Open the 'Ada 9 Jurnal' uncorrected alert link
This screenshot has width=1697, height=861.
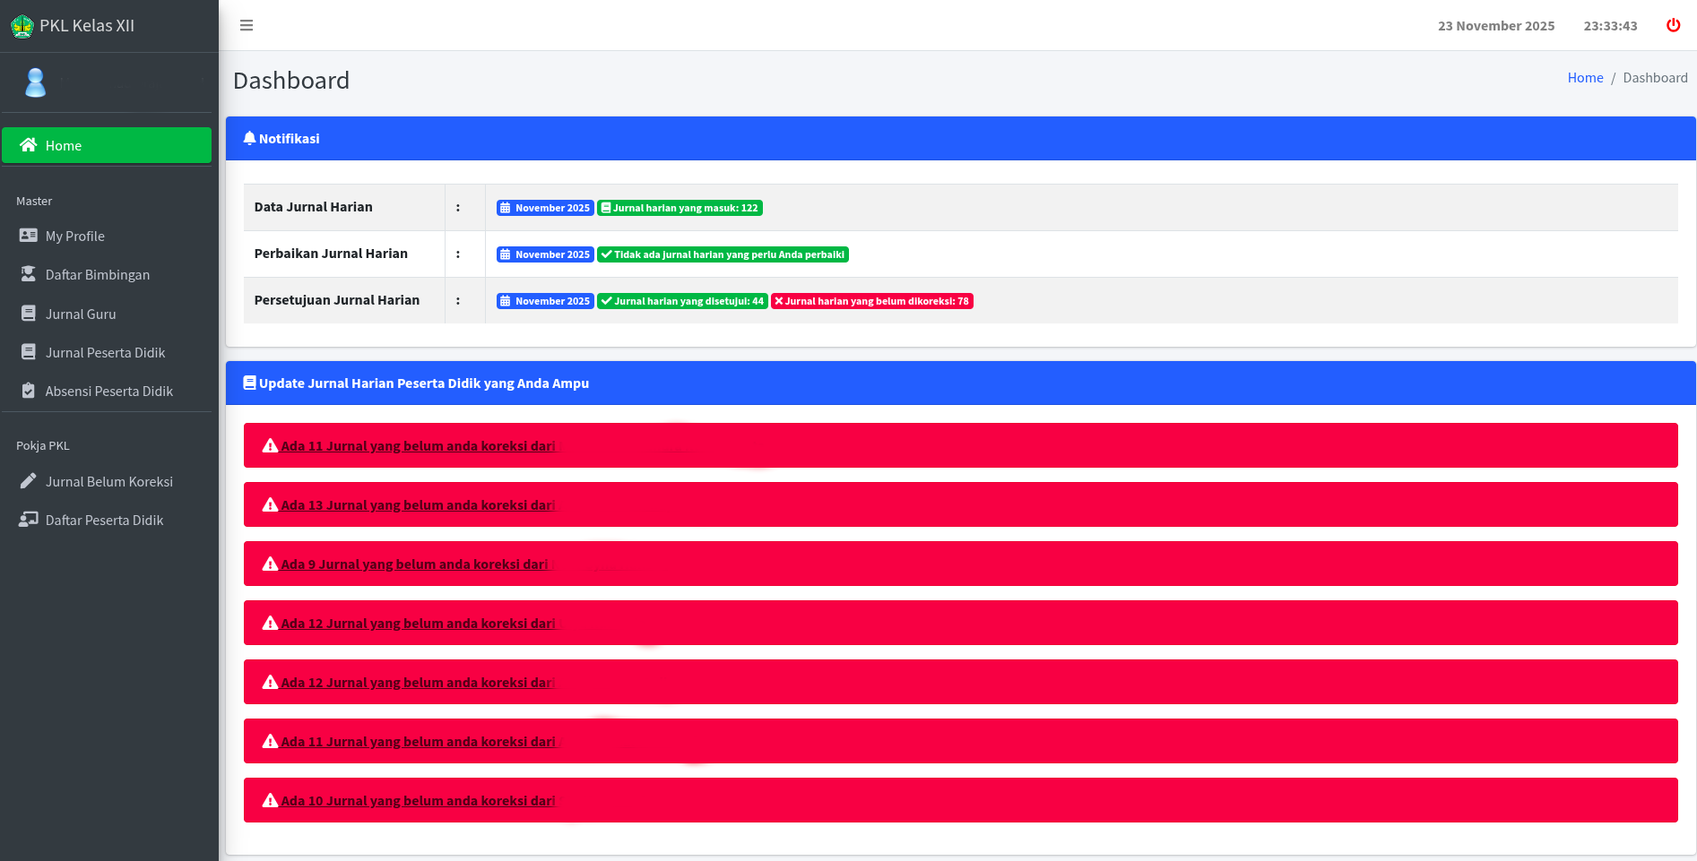pyautogui.click(x=414, y=564)
